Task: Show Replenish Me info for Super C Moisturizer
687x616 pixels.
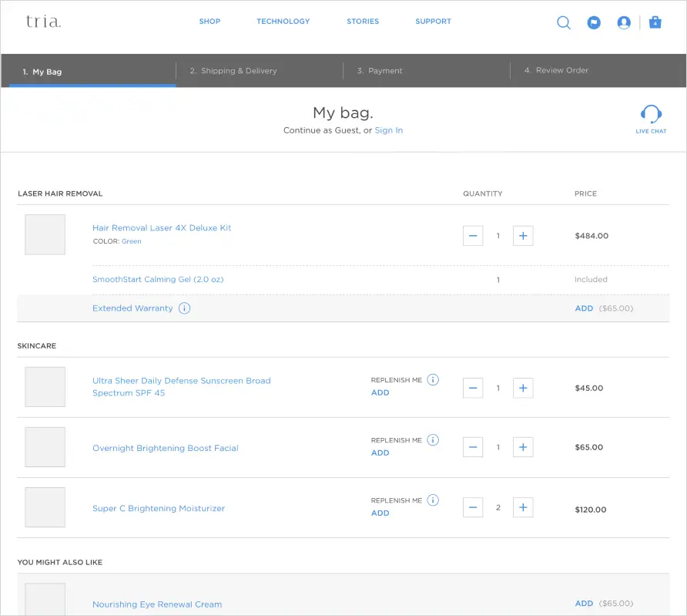Action: (433, 500)
